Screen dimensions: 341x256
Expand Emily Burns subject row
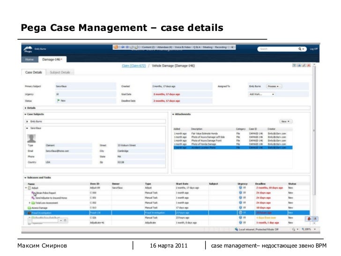pyautogui.click(x=27, y=121)
